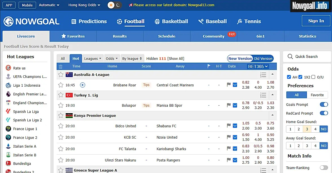Switch to the Results tab

coord(120,36)
